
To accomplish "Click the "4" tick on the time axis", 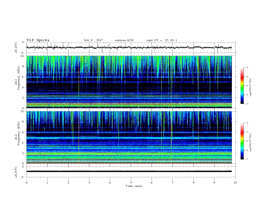I will coord(110,183).
